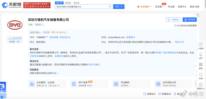Open the 会员服务 dropdown menu
206x99 pixels.
point(144,7)
